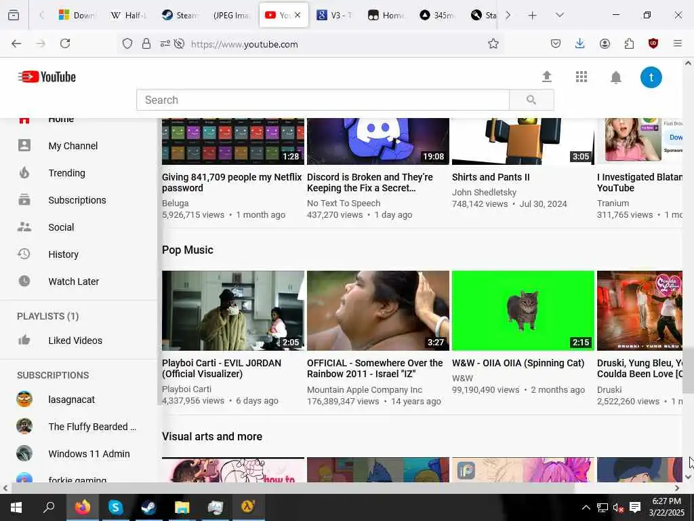Open the uBlock Origin extension icon
The image size is (694, 521).
click(x=653, y=43)
